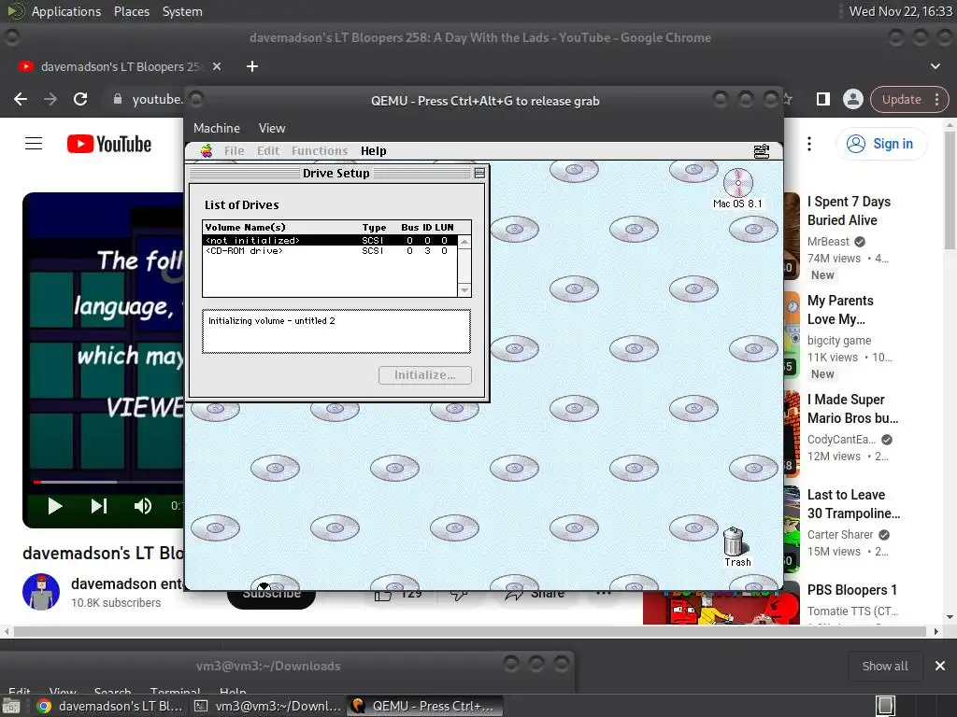Open the Mac Help menu
Image resolution: width=957 pixels, height=717 pixels.
click(374, 150)
